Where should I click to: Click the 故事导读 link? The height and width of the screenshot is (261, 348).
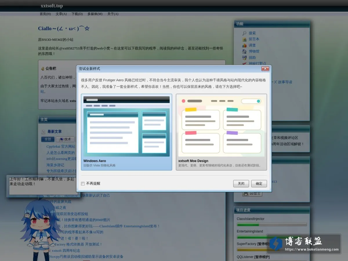(x=285, y=82)
